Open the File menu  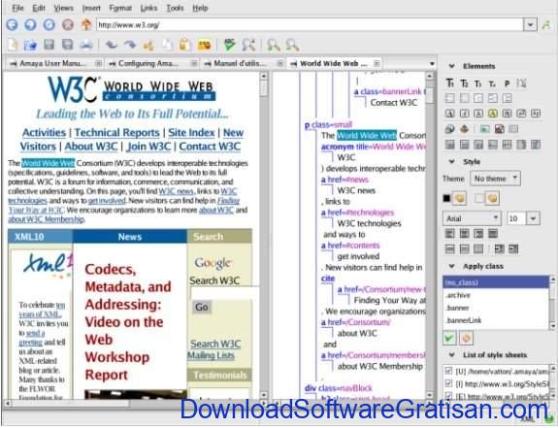coord(17,8)
